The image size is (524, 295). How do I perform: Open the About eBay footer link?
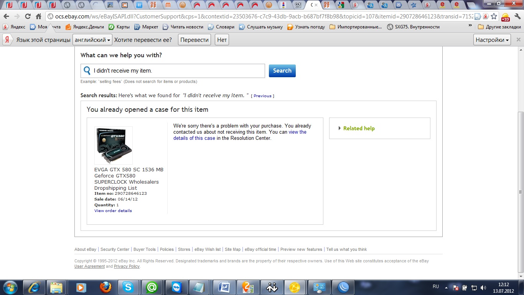[x=85, y=249]
